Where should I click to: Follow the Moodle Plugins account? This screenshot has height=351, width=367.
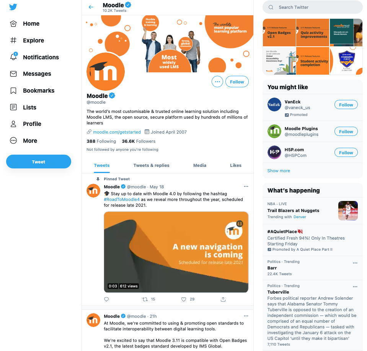(x=346, y=132)
